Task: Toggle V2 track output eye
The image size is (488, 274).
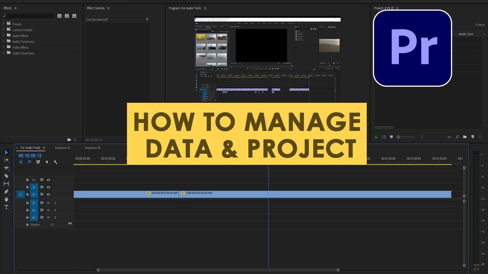Action: [48, 187]
